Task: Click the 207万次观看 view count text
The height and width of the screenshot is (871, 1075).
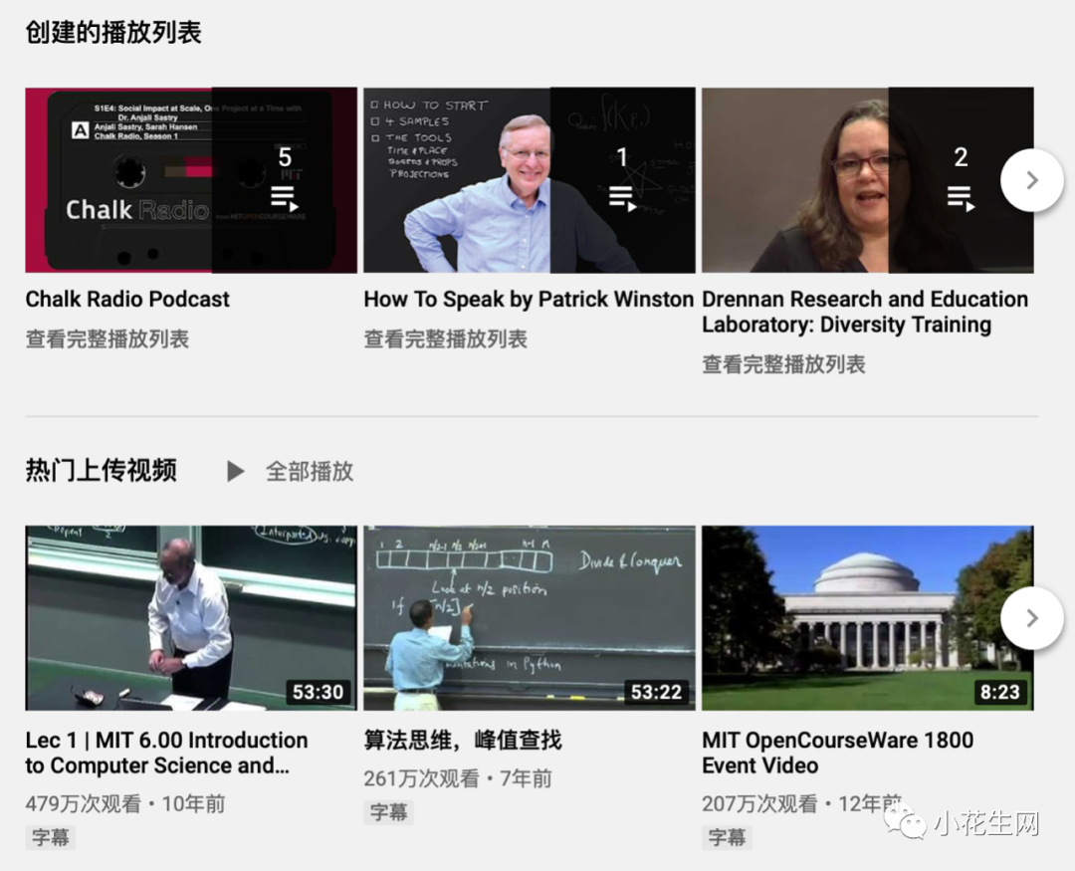Action: click(x=759, y=803)
